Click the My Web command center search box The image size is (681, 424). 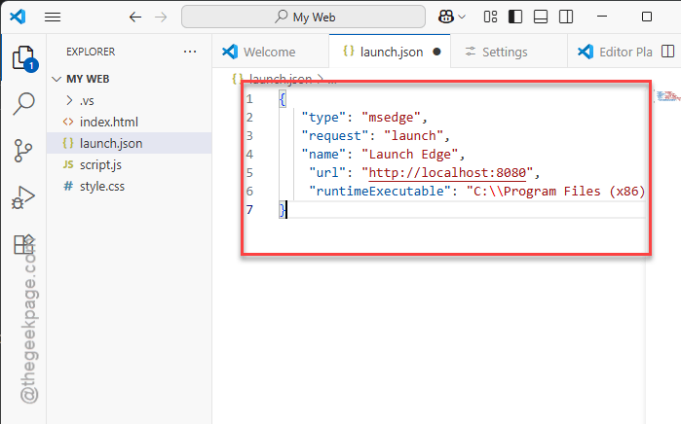[302, 17]
